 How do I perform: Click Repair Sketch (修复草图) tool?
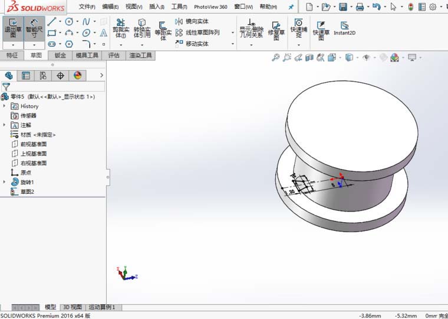(276, 31)
